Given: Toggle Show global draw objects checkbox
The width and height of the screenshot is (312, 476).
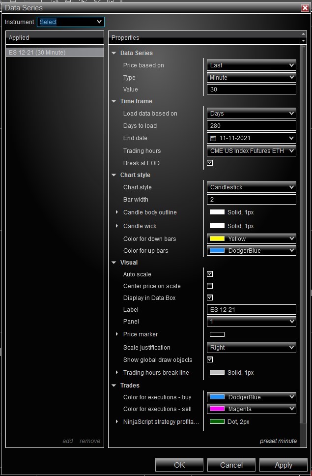Looking at the screenshot, I should coord(210,360).
